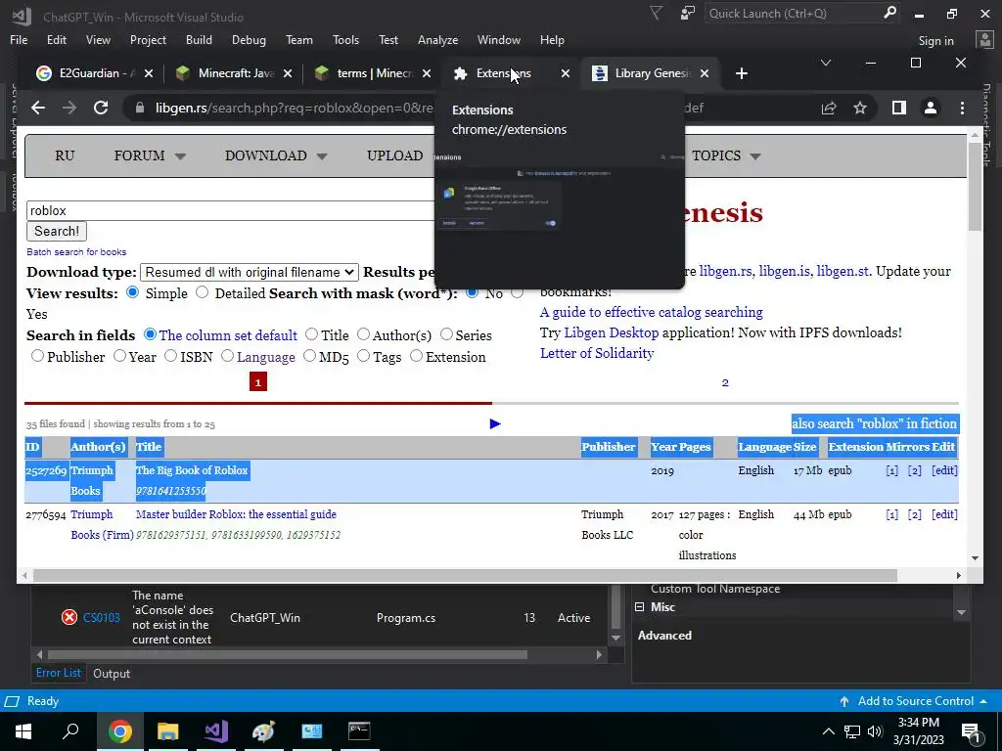Click the CS0103 error icon row
Screen dimensions: 1002x751
point(69,618)
